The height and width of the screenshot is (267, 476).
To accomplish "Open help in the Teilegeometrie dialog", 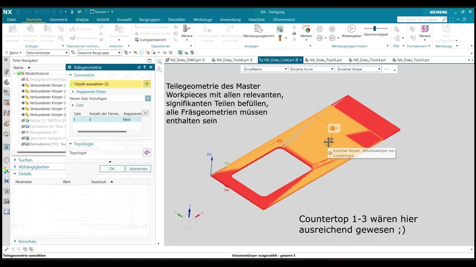I will coord(144,67).
